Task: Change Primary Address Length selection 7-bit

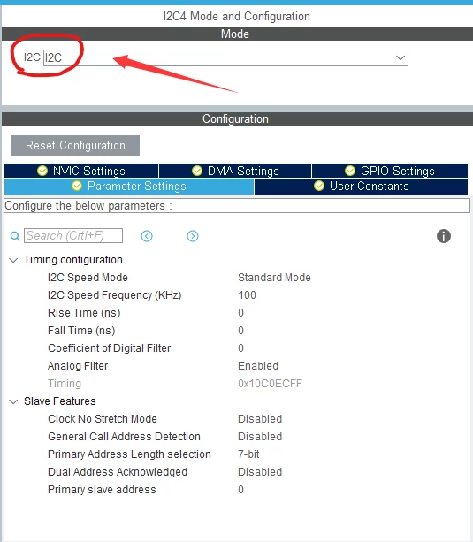Action: 248,454
